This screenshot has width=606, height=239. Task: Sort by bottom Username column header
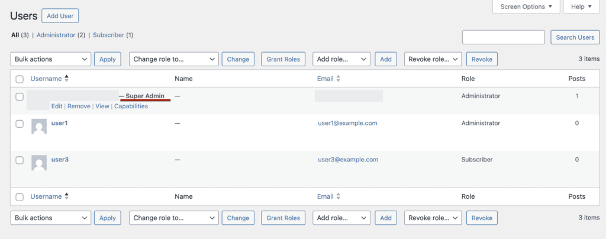click(46, 196)
